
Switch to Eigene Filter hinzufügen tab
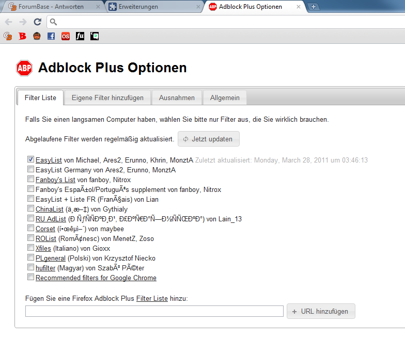tap(107, 98)
